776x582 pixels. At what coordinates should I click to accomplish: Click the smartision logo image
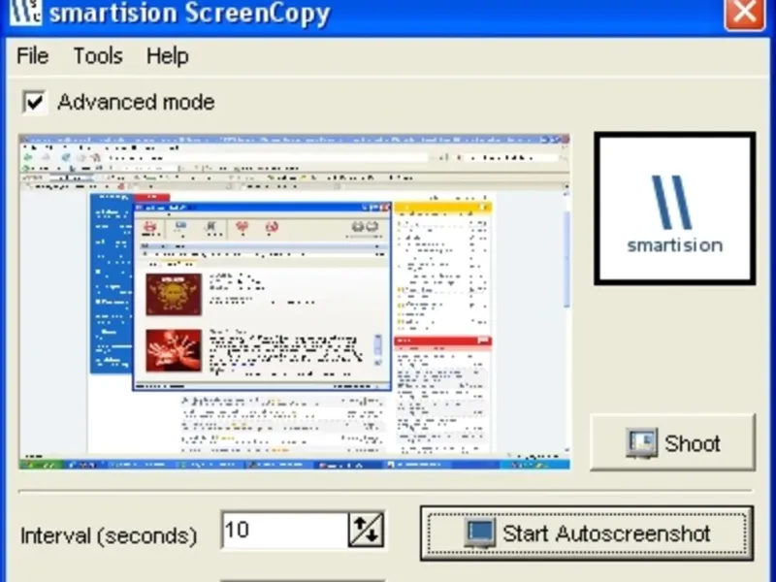click(x=674, y=209)
